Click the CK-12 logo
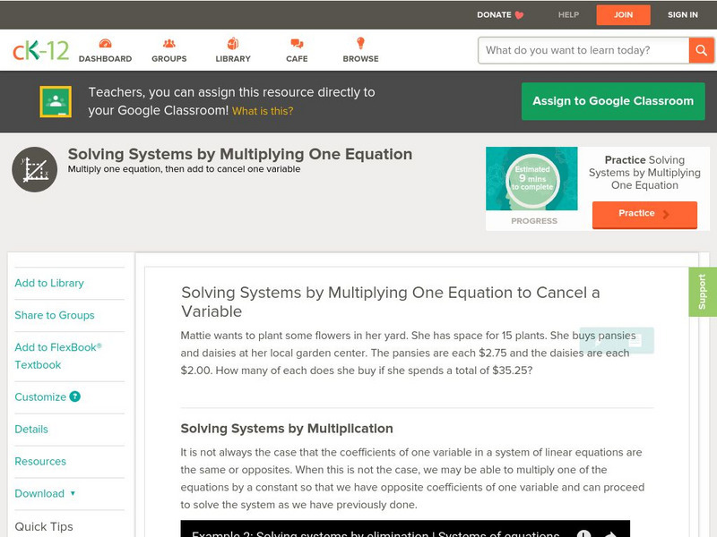 [40, 50]
